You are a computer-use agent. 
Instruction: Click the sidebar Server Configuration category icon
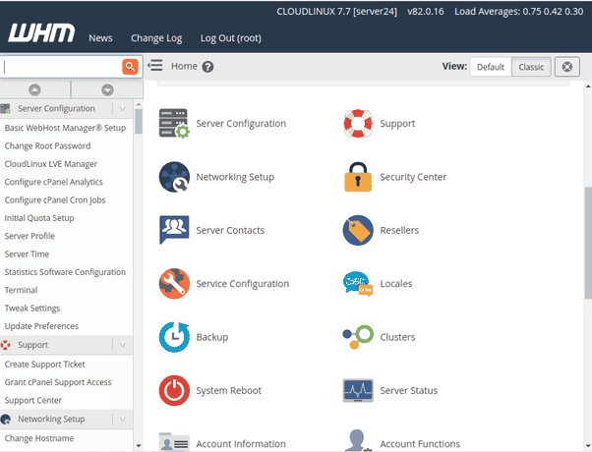[x=5, y=109]
